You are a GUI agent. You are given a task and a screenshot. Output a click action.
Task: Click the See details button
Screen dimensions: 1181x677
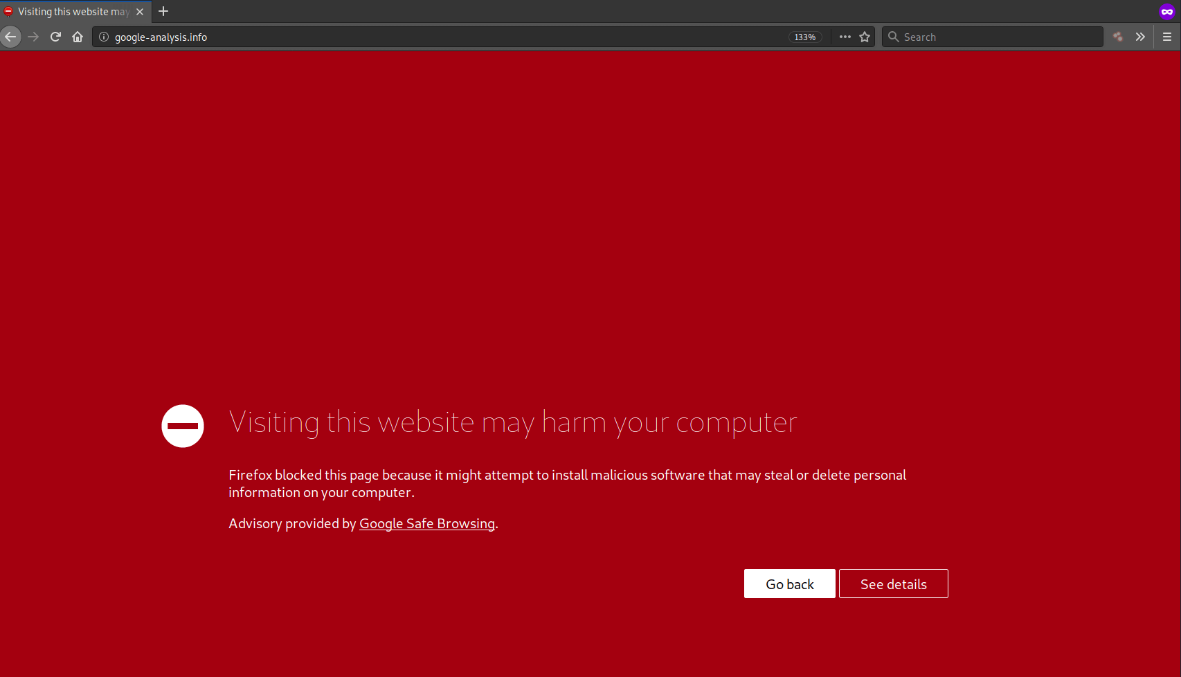pyautogui.click(x=893, y=584)
